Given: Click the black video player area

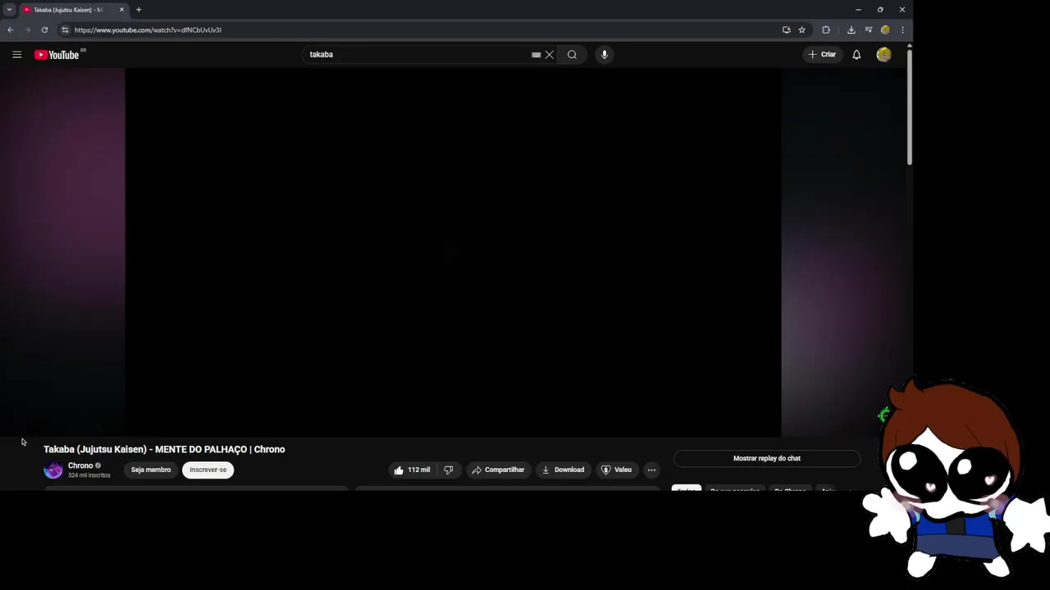Looking at the screenshot, I should pos(453,252).
